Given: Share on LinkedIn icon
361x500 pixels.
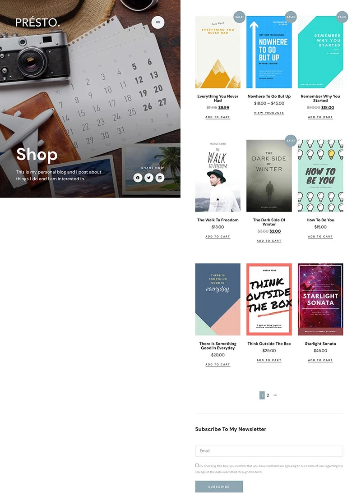Looking at the screenshot, I should [160, 178].
